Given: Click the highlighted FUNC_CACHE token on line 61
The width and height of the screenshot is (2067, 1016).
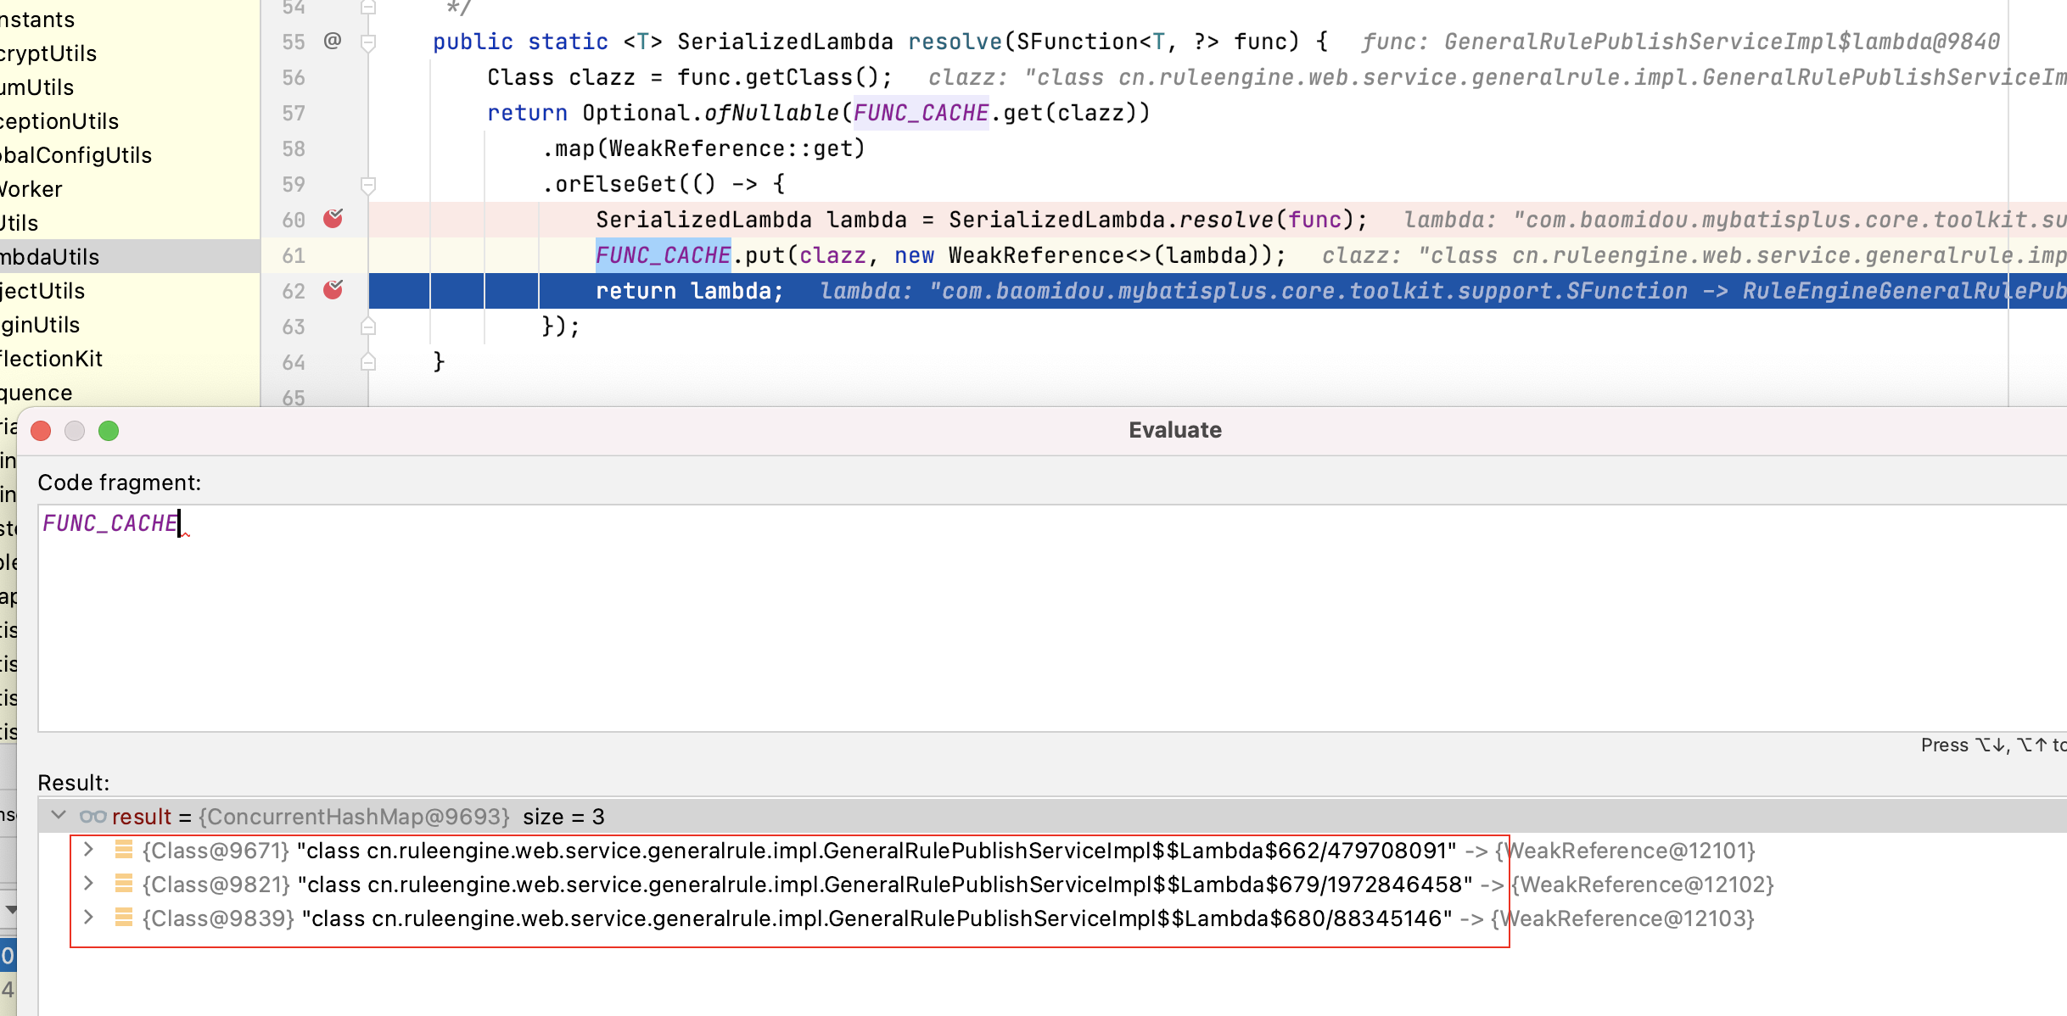Looking at the screenshot, I should 663,254.
